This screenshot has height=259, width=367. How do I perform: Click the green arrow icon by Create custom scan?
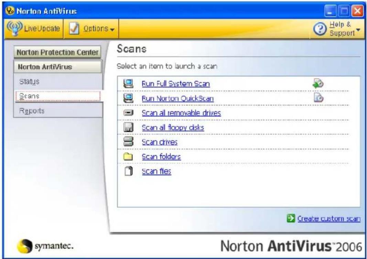[291, 218]
